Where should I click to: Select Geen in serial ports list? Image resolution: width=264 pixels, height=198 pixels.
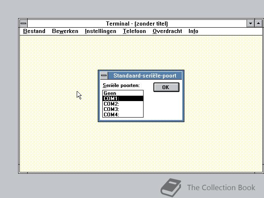pos(123,93)
